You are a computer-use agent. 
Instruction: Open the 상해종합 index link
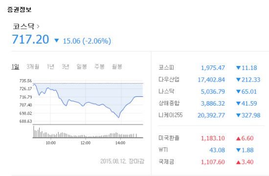coord(169,103)
